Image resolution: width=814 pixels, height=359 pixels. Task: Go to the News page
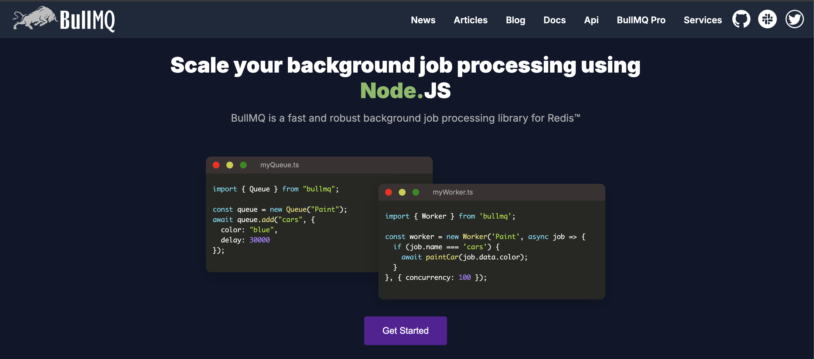[423, 20]
